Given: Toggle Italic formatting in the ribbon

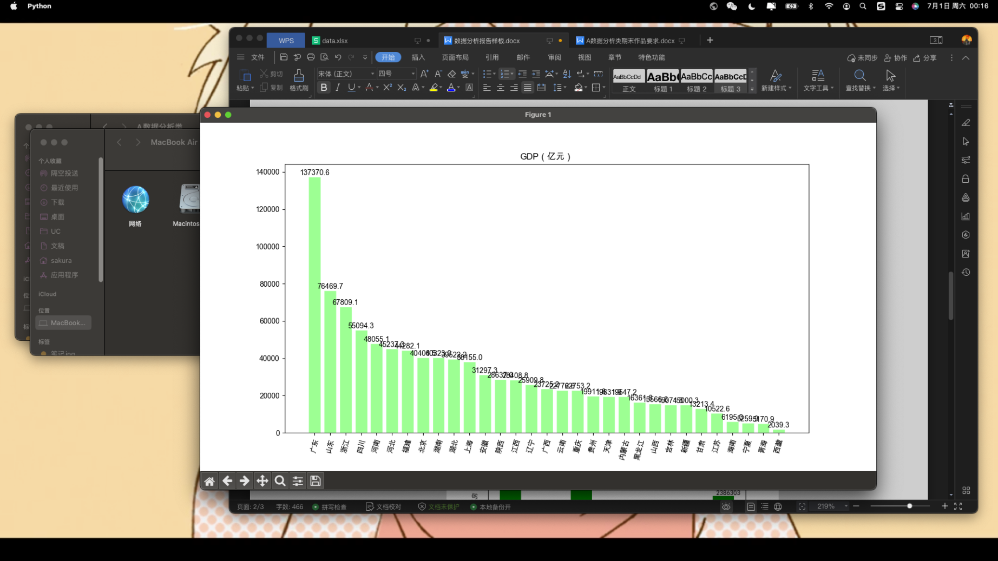Looking at the screenshot, I should click(x=338, y=88).
